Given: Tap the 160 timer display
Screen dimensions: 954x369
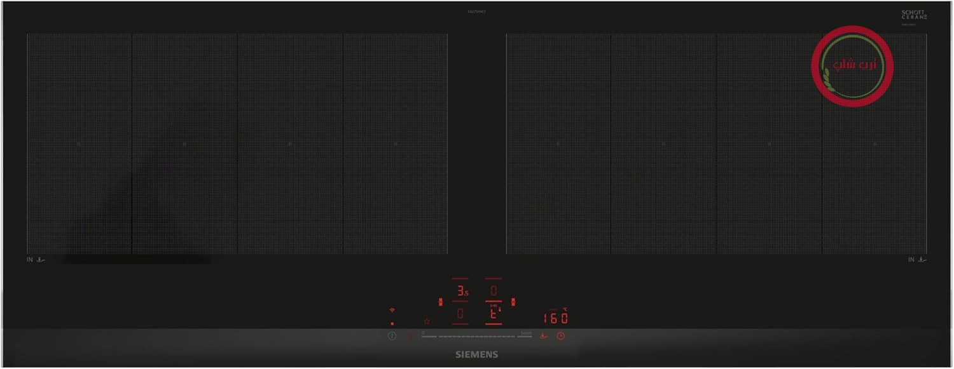Looking at the screenshot, I should (555, 318).
